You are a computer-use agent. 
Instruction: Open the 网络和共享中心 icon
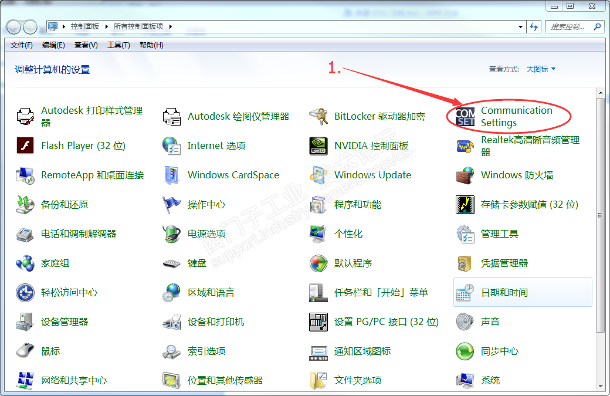pyautogui.click(x=25, y=380)
